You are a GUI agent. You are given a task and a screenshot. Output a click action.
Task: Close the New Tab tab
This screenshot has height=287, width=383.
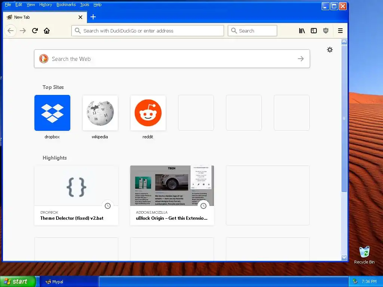coord(80,17)
